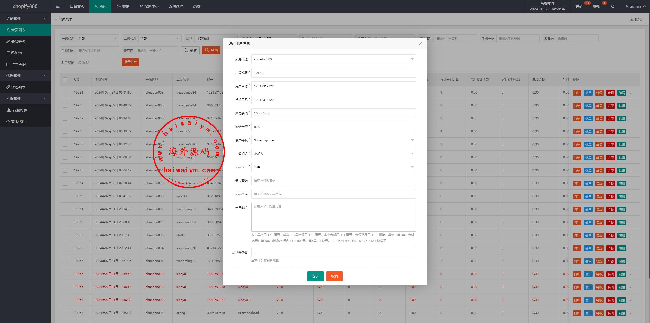
Task: Open 叠加组 in the sidebar
Action: [x=16, y=53]
